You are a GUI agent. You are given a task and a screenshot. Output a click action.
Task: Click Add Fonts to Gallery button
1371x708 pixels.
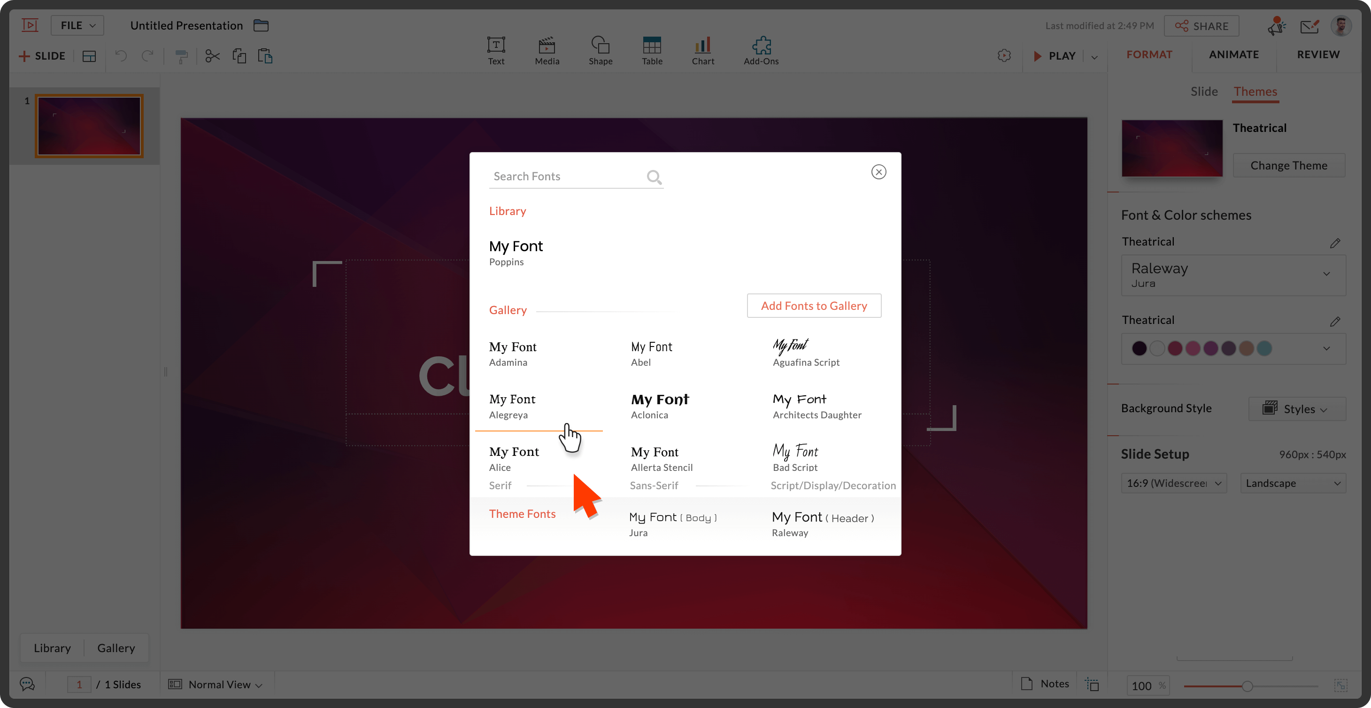click(x=813, y=306)
